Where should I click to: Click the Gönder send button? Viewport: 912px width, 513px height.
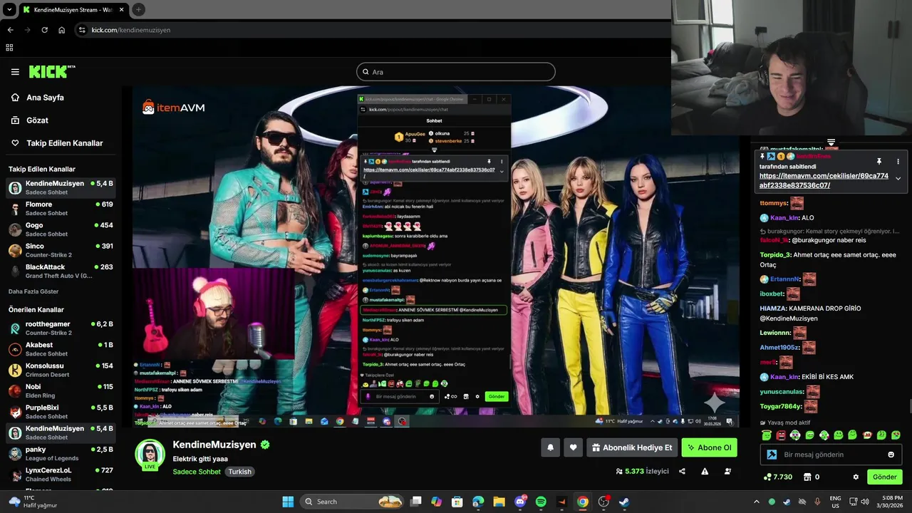[x=884, y=477]
